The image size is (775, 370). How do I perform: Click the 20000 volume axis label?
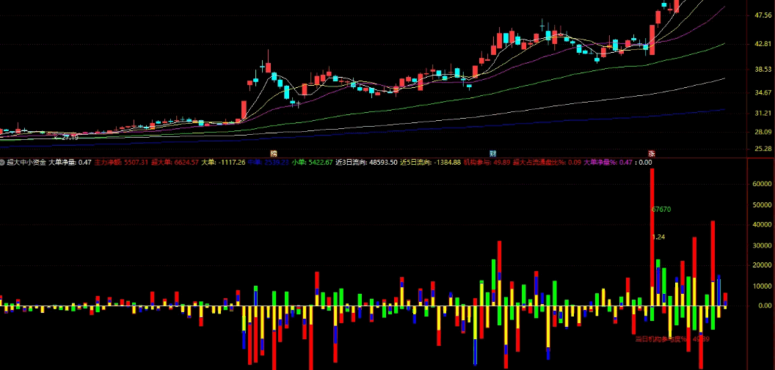tap(762, 266)
